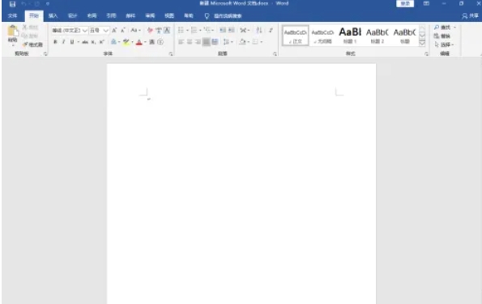Open the font size drop-down list
This screenshot has height=304, width=482.
point(106,31)
